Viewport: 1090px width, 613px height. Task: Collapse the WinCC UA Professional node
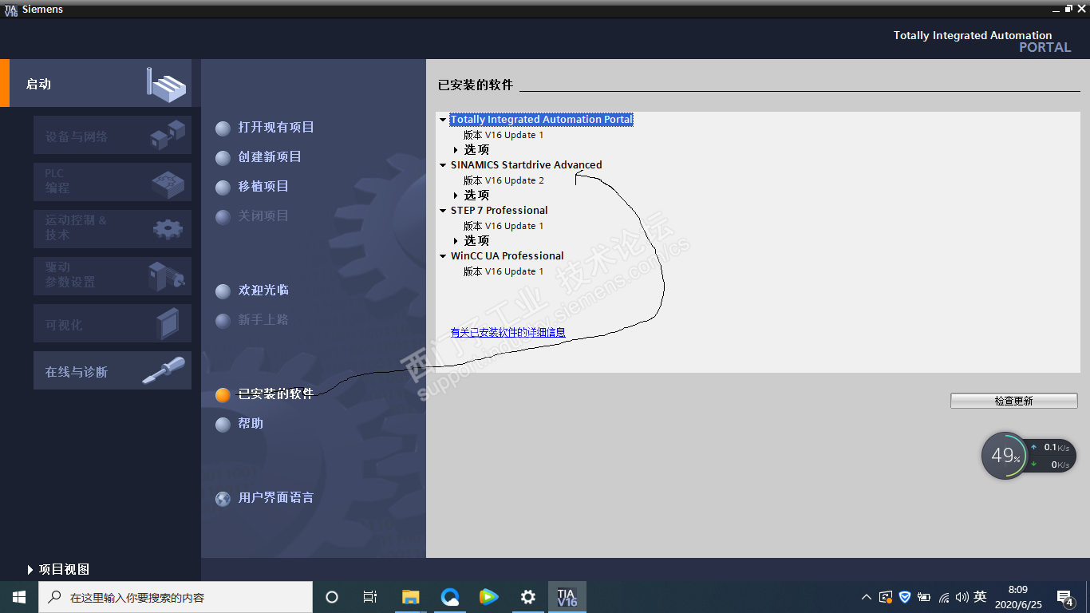[x=443, y=256]
